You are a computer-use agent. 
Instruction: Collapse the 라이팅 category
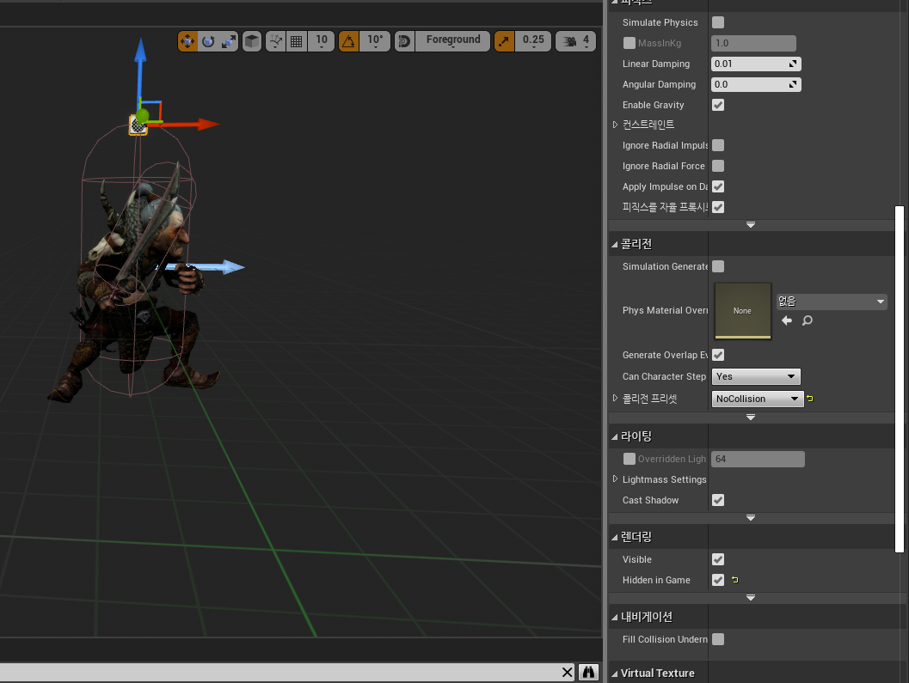click(x=615, y=436)
